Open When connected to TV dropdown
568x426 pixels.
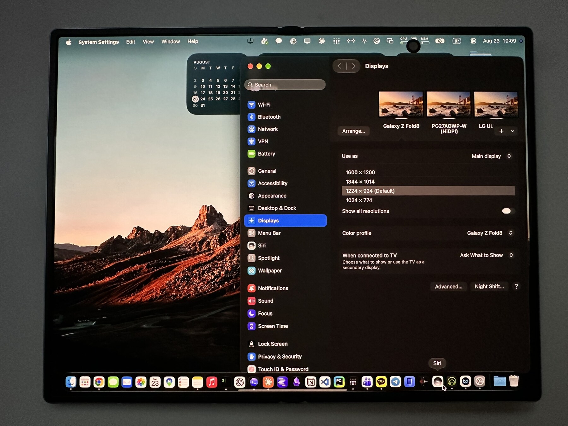click(487, 255)
